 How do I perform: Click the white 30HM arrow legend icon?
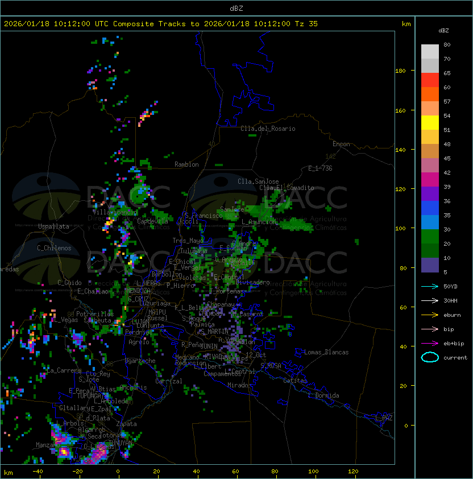pos(430,300)
